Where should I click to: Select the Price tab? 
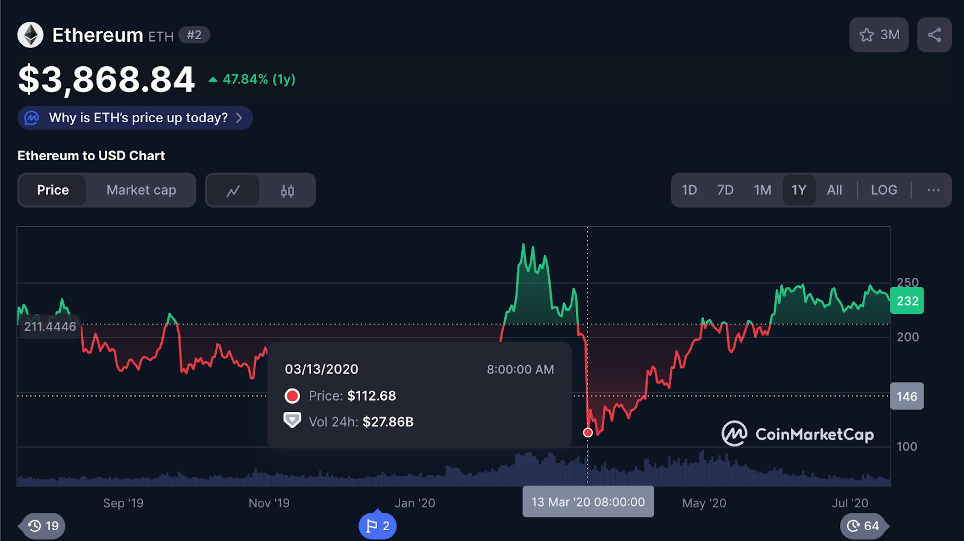pos(53,190)
